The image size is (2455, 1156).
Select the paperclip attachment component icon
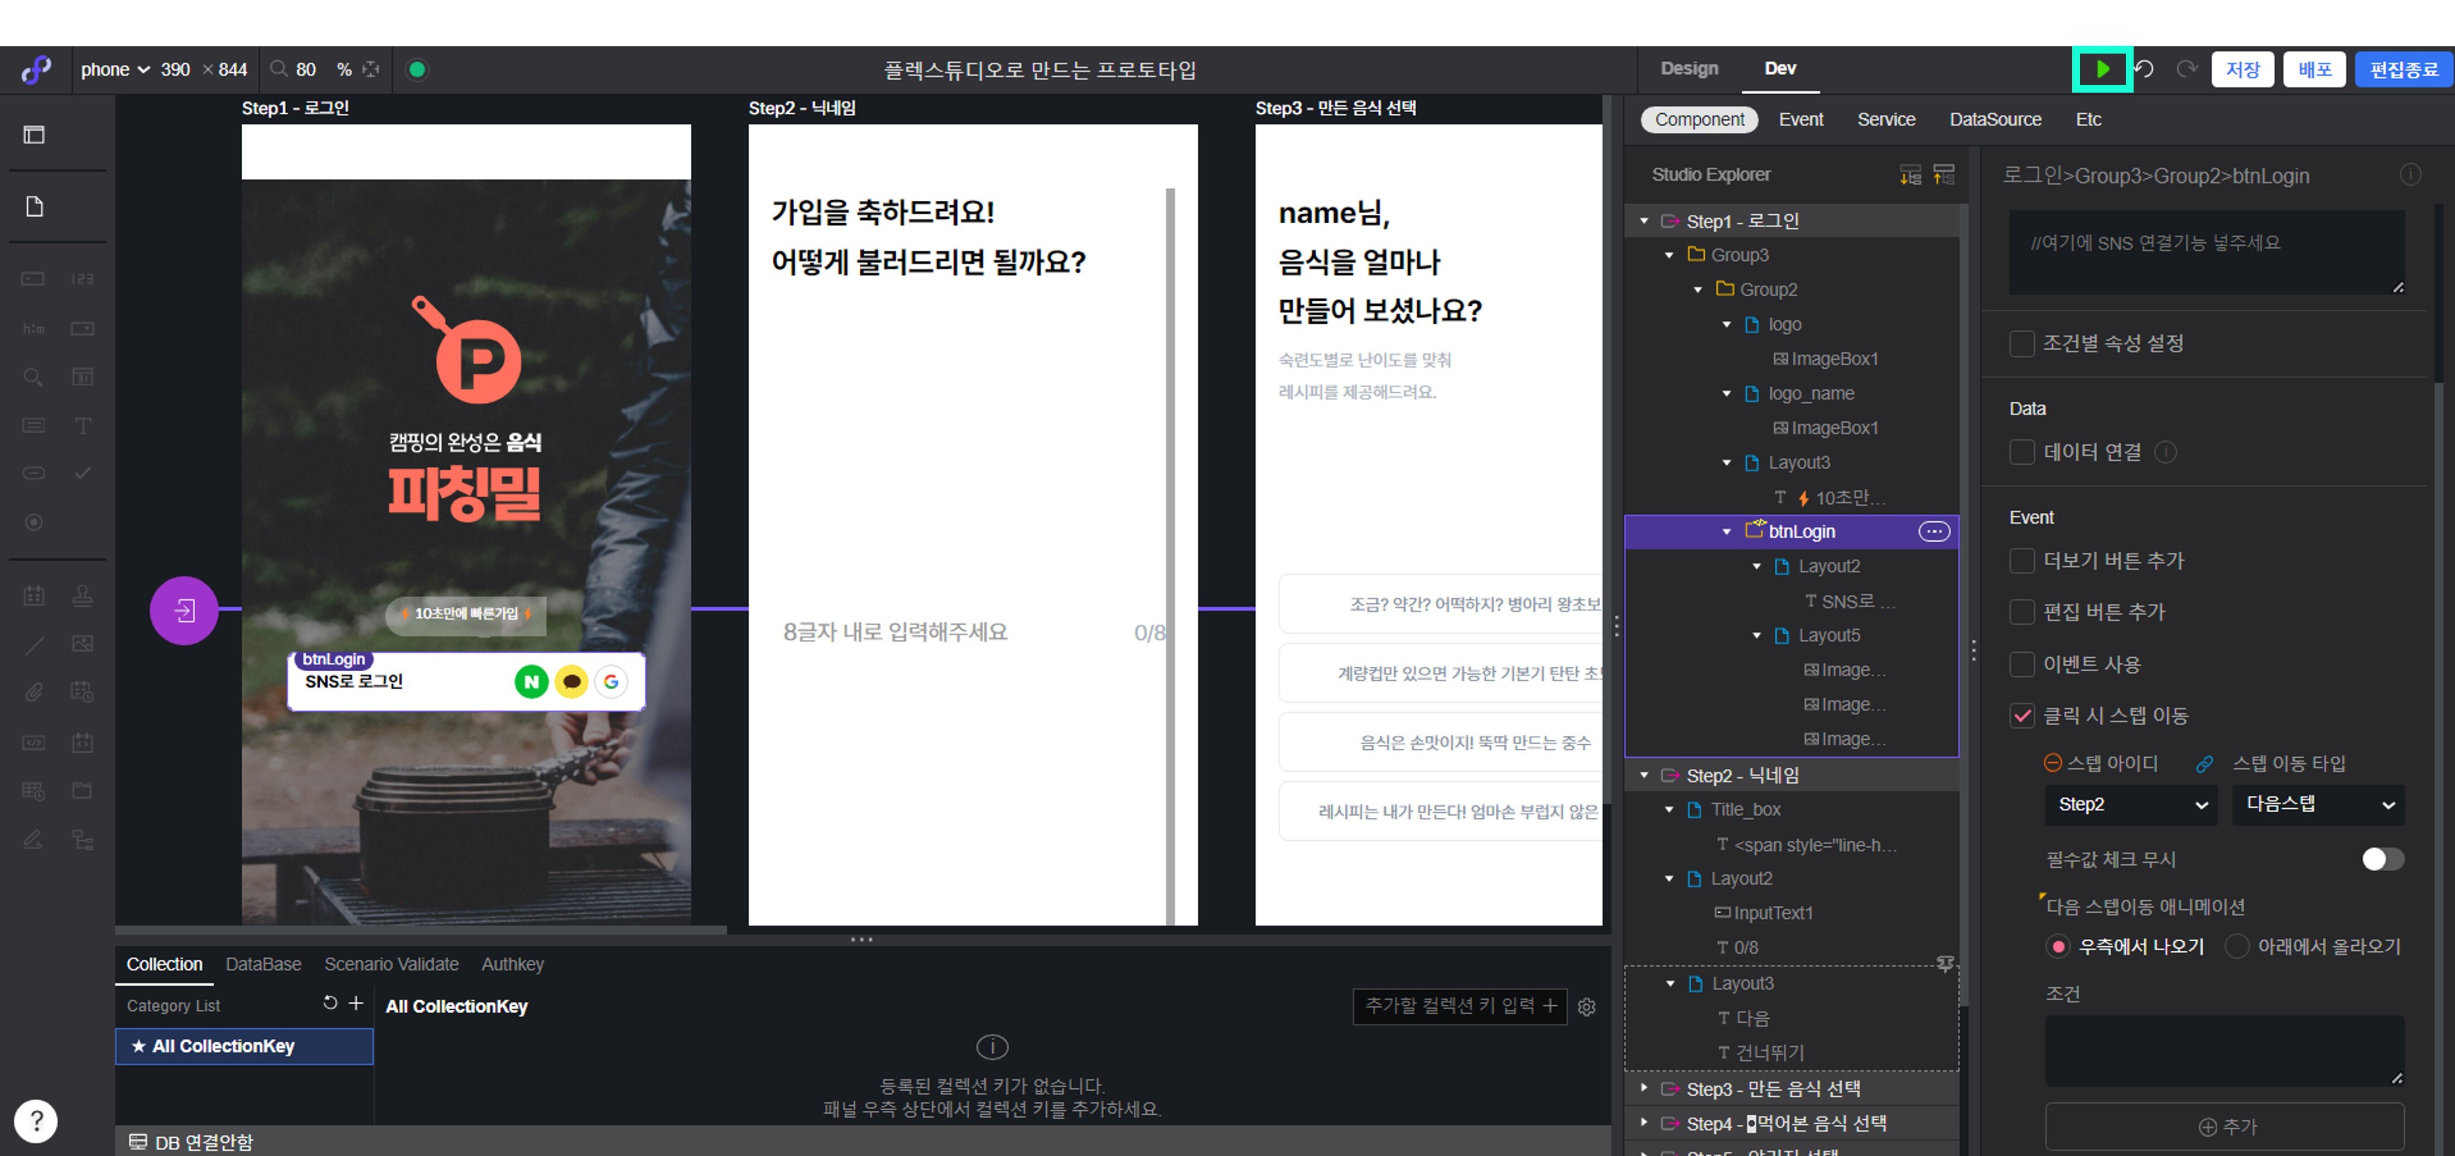[x=33, y=692]
